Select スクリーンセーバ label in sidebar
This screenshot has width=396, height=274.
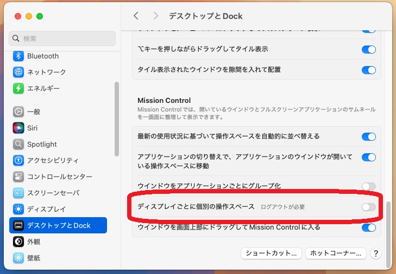53,193
